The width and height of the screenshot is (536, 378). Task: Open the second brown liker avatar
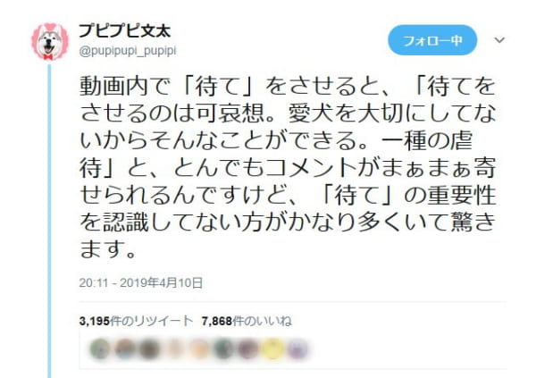click(125, 349)
